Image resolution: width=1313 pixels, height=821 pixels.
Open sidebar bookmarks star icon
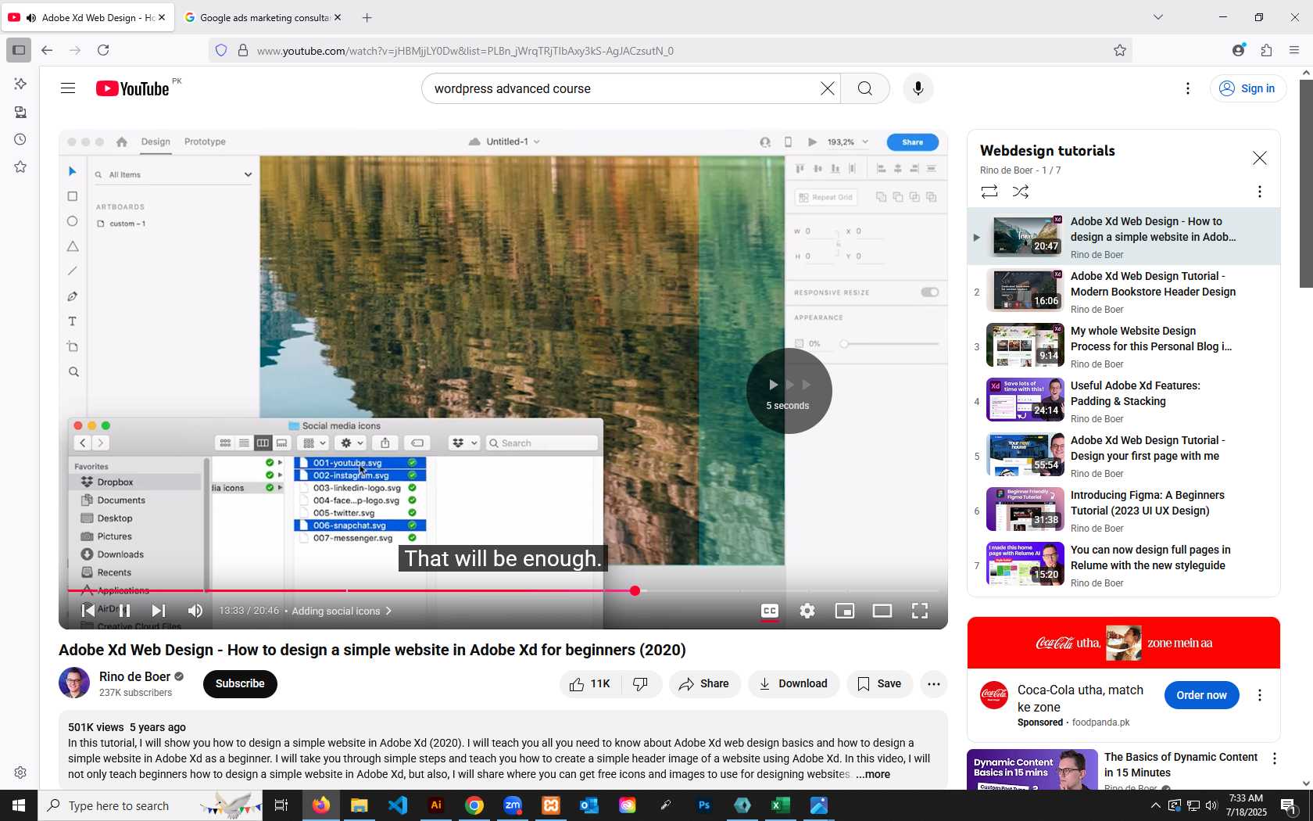pyautogui.click(x=20, y=167)
